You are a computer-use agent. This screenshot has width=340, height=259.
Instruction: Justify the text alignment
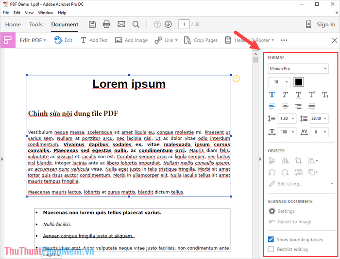point(311,106)
